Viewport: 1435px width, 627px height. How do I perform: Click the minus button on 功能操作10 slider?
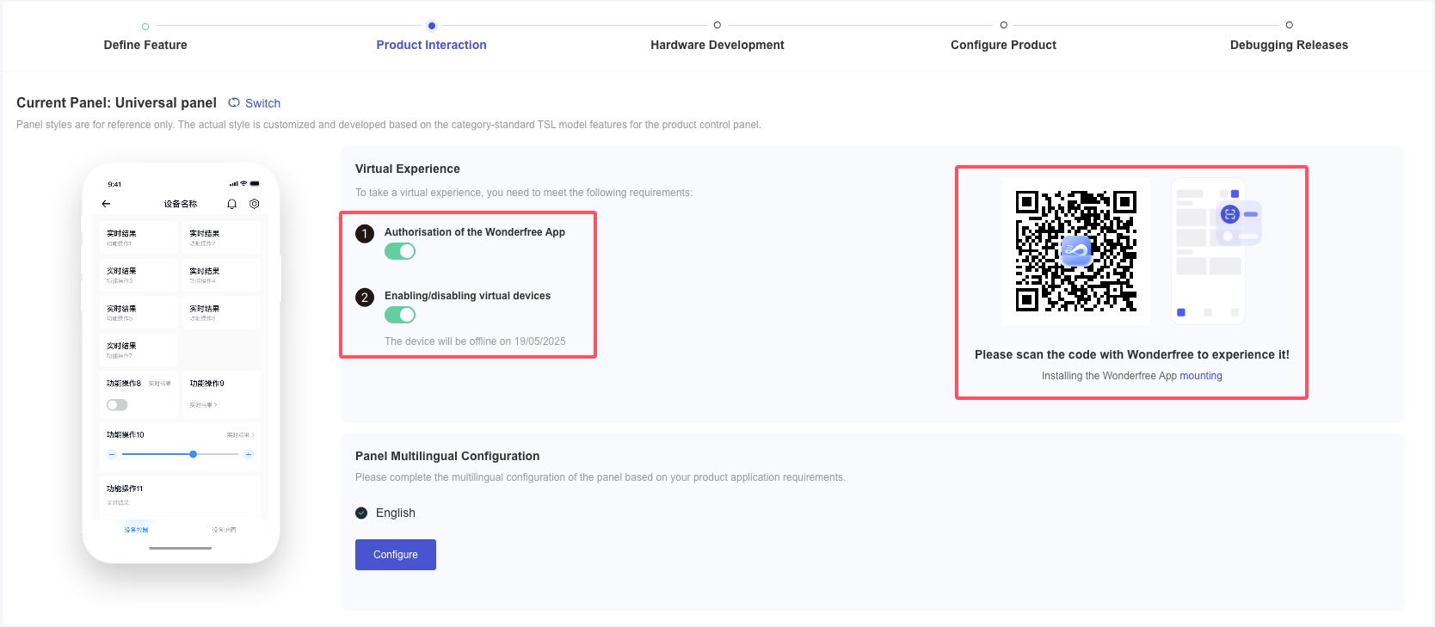point(112,454)
